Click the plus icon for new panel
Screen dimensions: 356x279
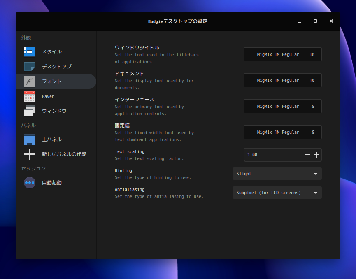pos(30,154)
